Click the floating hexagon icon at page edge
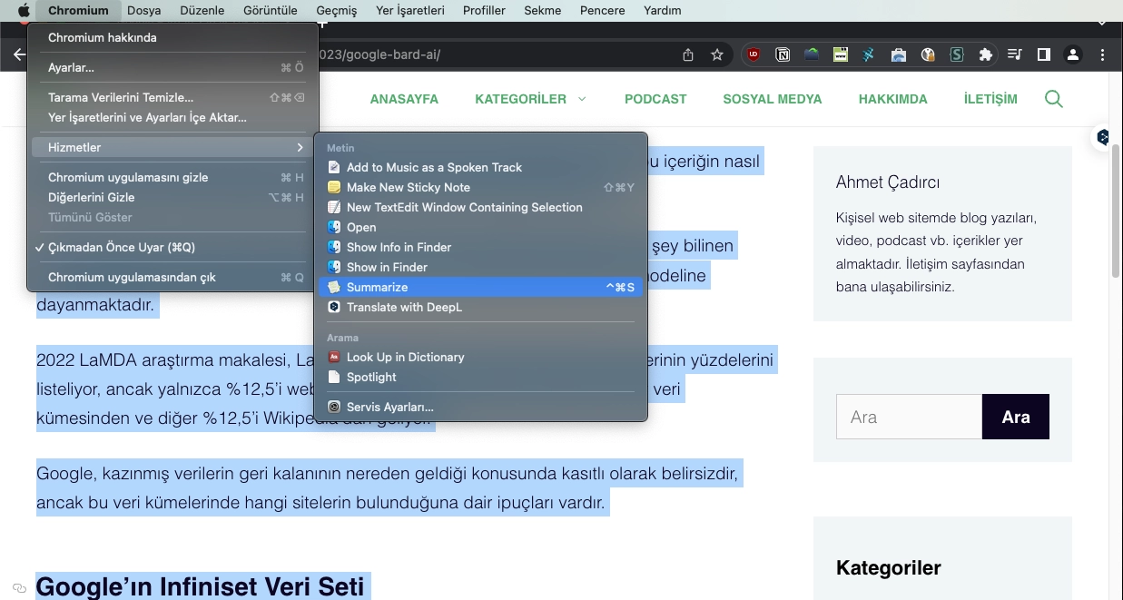Viewport: 1123px width, 600px height. tap(1103, 138)
